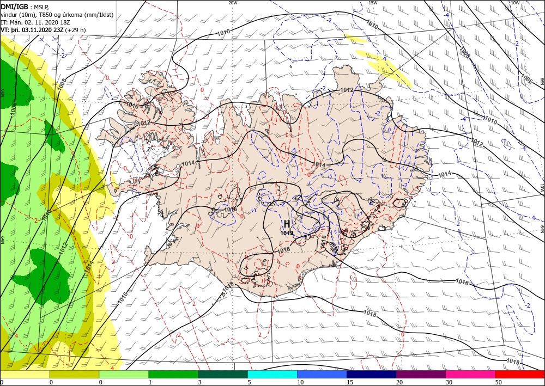Click the 66N latitude label on right edge
The height and width of the screenshot is (386, 545).
point(542,81)
